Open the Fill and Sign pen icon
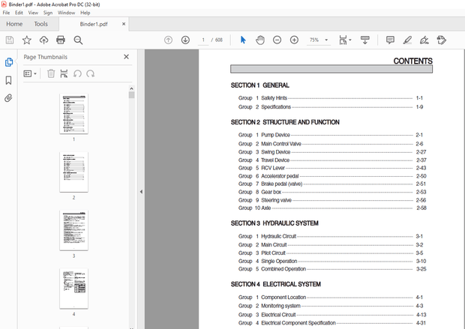The height and width of the screenshot is (329, 465). coord(424,40)
